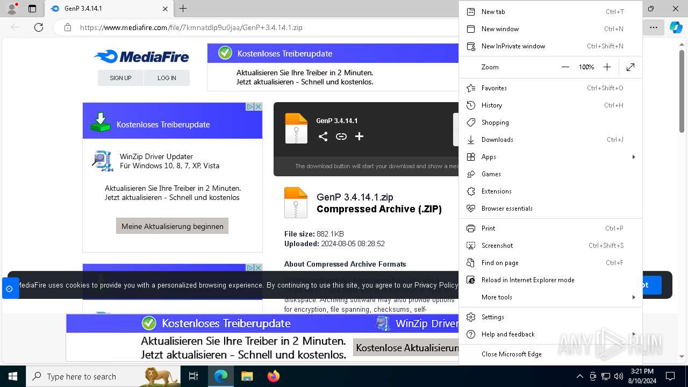Image resolution: width=688 pixels, height=387 pixels.
Task: Choose Print in the Edge menu
Action: coord(550,228)
